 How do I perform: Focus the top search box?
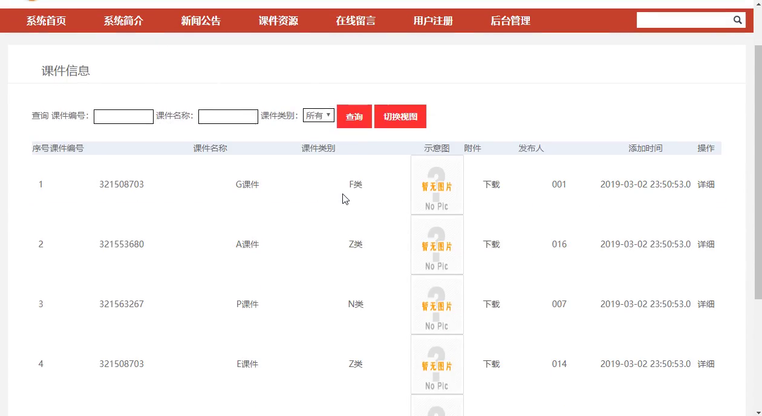(x=683, y=20)
